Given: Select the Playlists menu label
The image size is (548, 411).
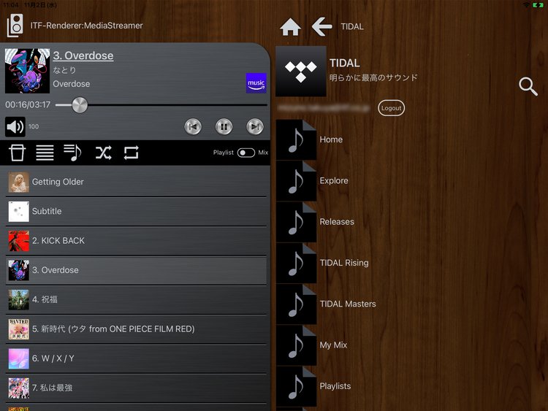Looking at the screenshot, I should (x=335, y=386).
